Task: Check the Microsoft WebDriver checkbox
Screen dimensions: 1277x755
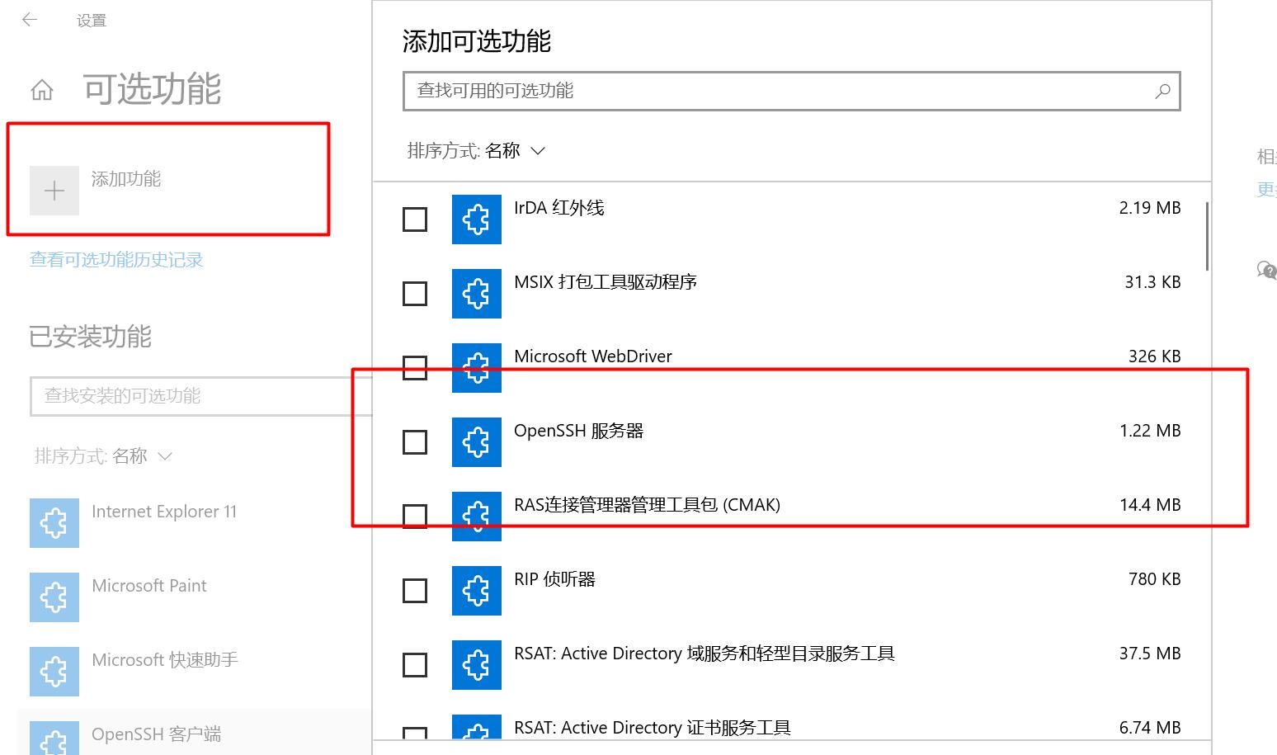Action: [x=415, y=368]
